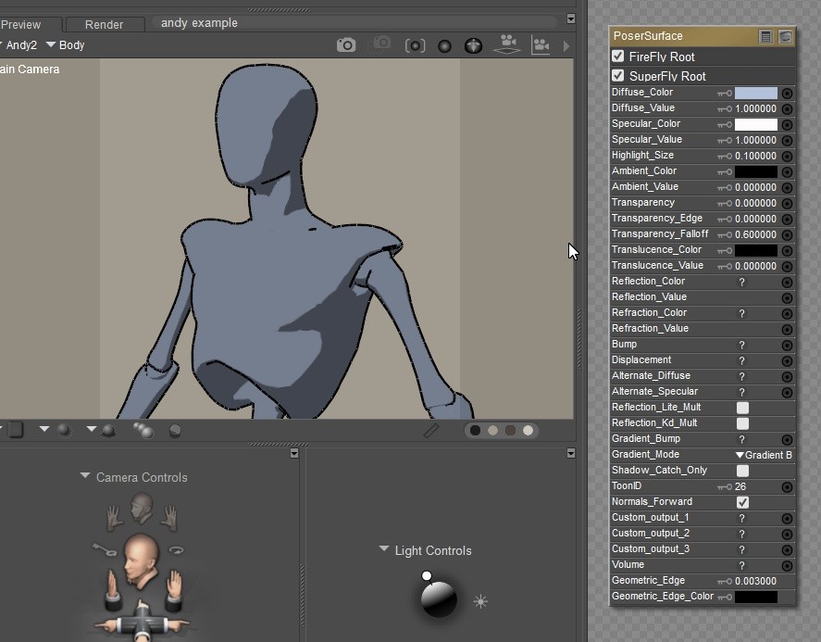Collapse the Camera Controls panel

pyautogui.click(x=85, y=476)
